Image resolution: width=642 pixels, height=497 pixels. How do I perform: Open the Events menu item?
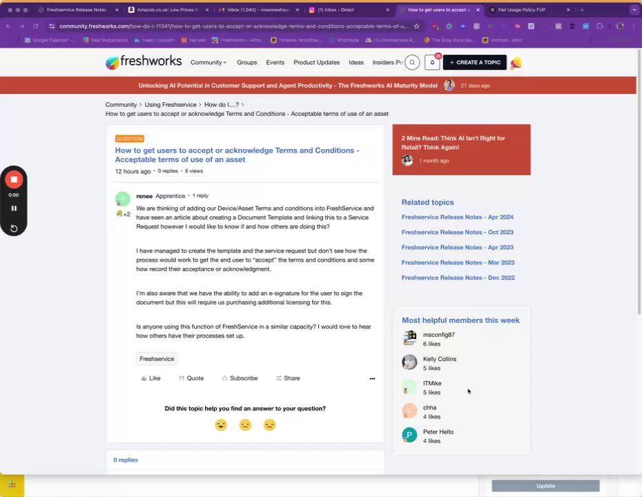point(275,63)
